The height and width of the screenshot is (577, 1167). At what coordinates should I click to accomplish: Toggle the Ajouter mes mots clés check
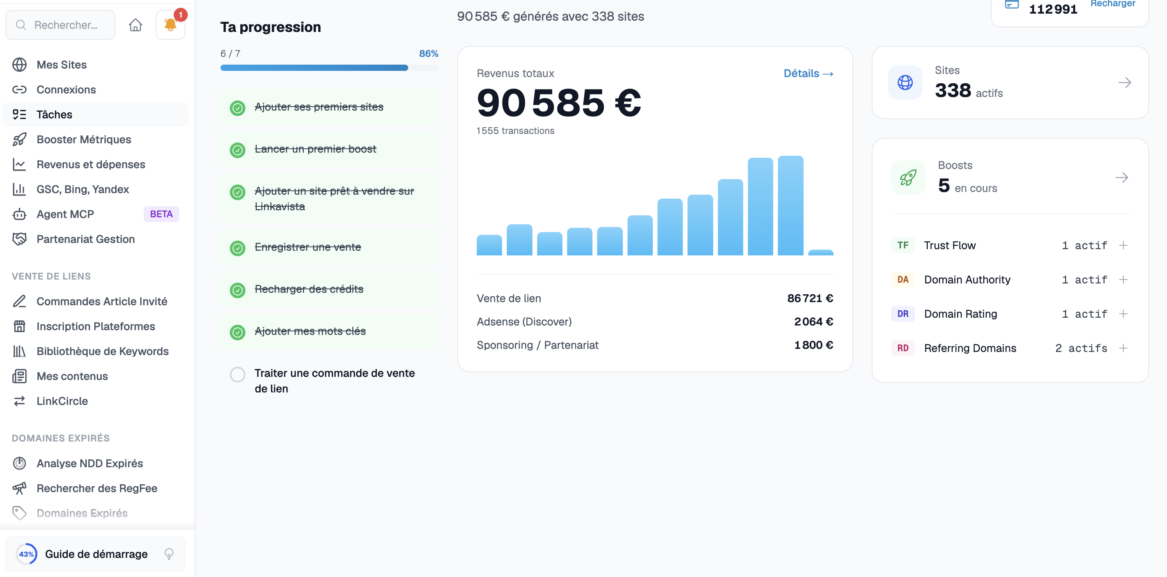tap(237, 332)
